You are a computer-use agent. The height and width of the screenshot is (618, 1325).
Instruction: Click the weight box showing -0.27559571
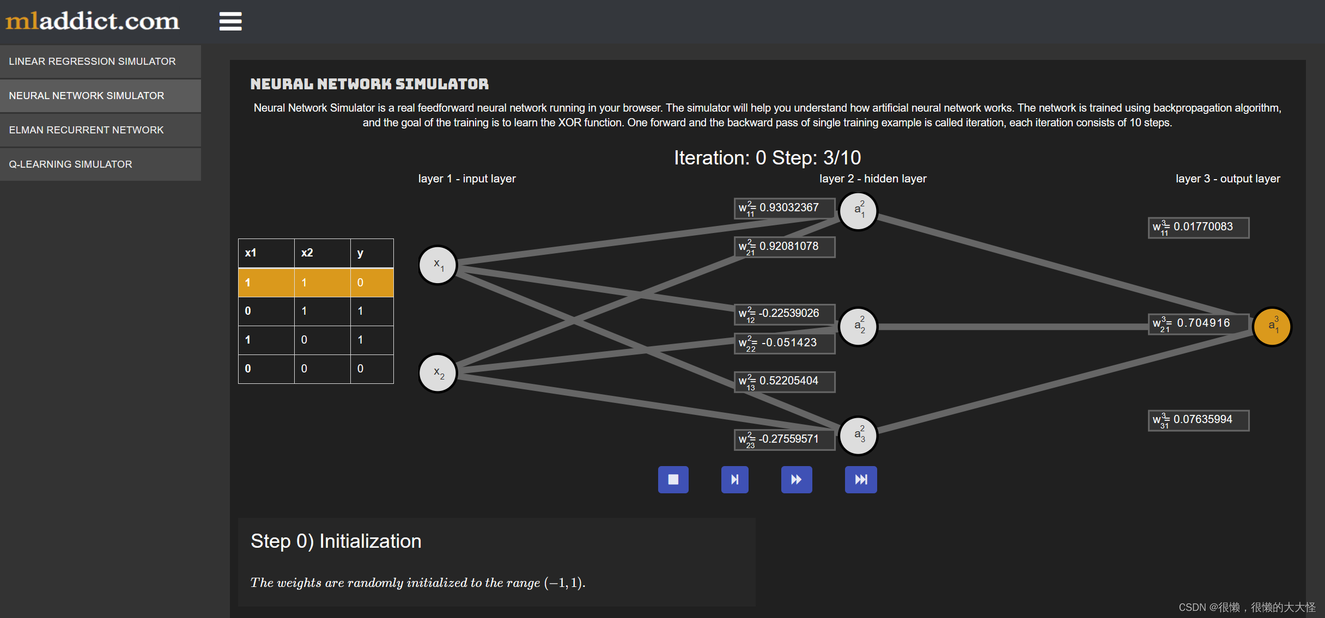point(784,439)
